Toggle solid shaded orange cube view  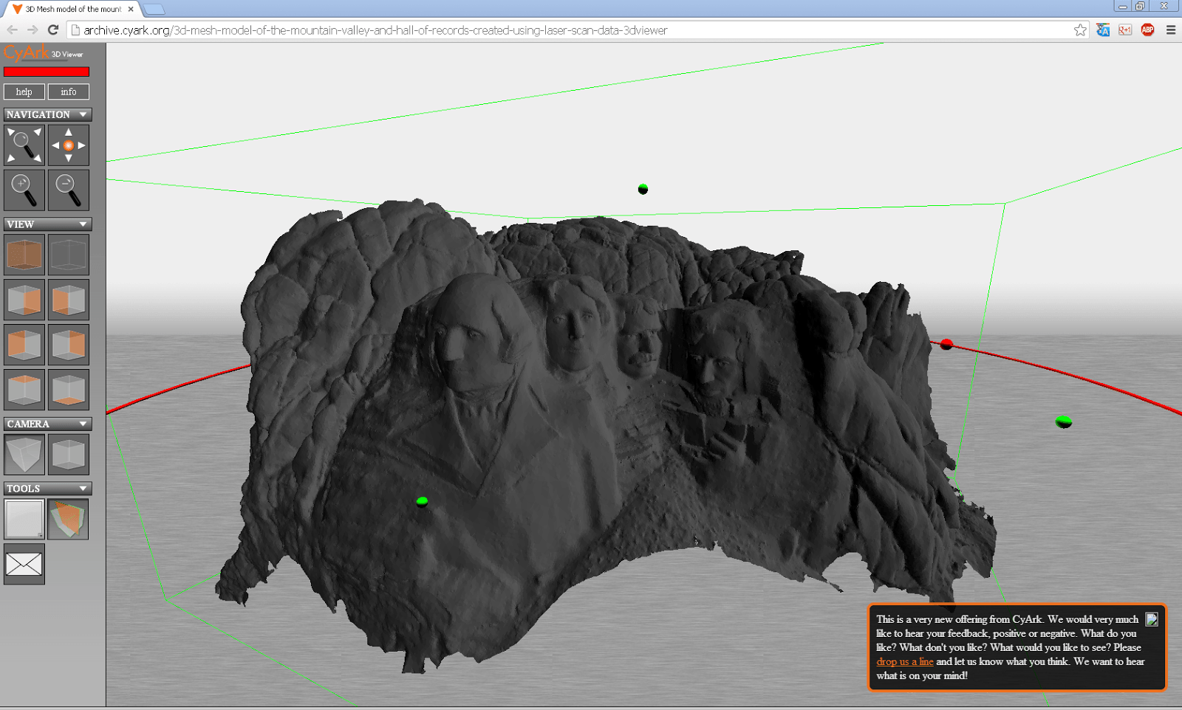click(24, 255)
